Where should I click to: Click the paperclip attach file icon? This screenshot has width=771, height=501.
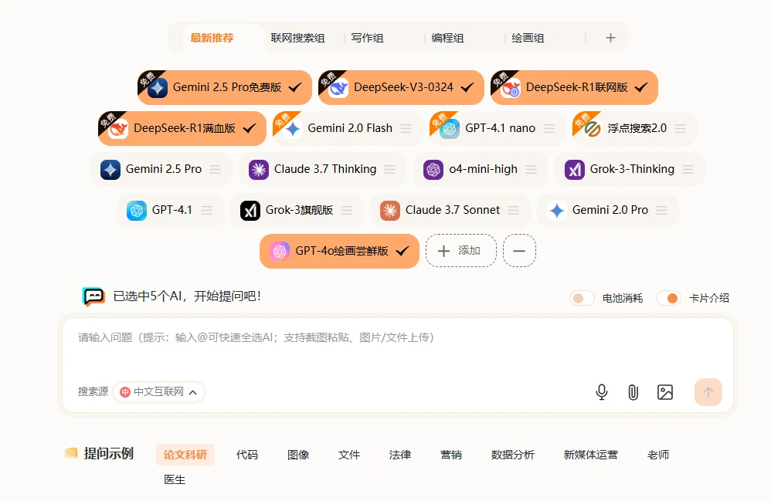pos(633,392)
